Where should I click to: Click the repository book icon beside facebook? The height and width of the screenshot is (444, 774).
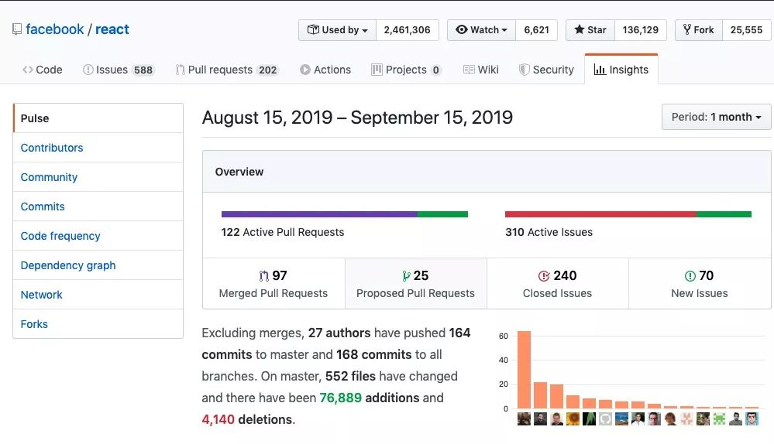point(17,30)
